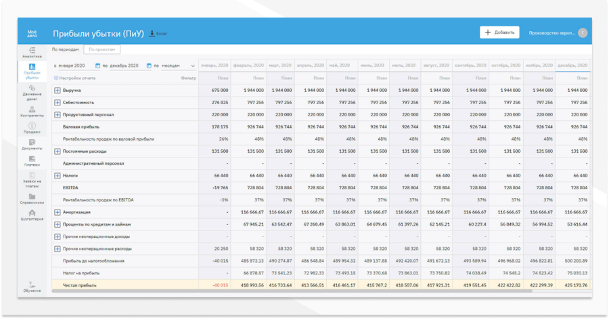This screenshot has width=609, height=319.
Task: Open calendar for start date января 2020
Action: (x=97, y=66)
